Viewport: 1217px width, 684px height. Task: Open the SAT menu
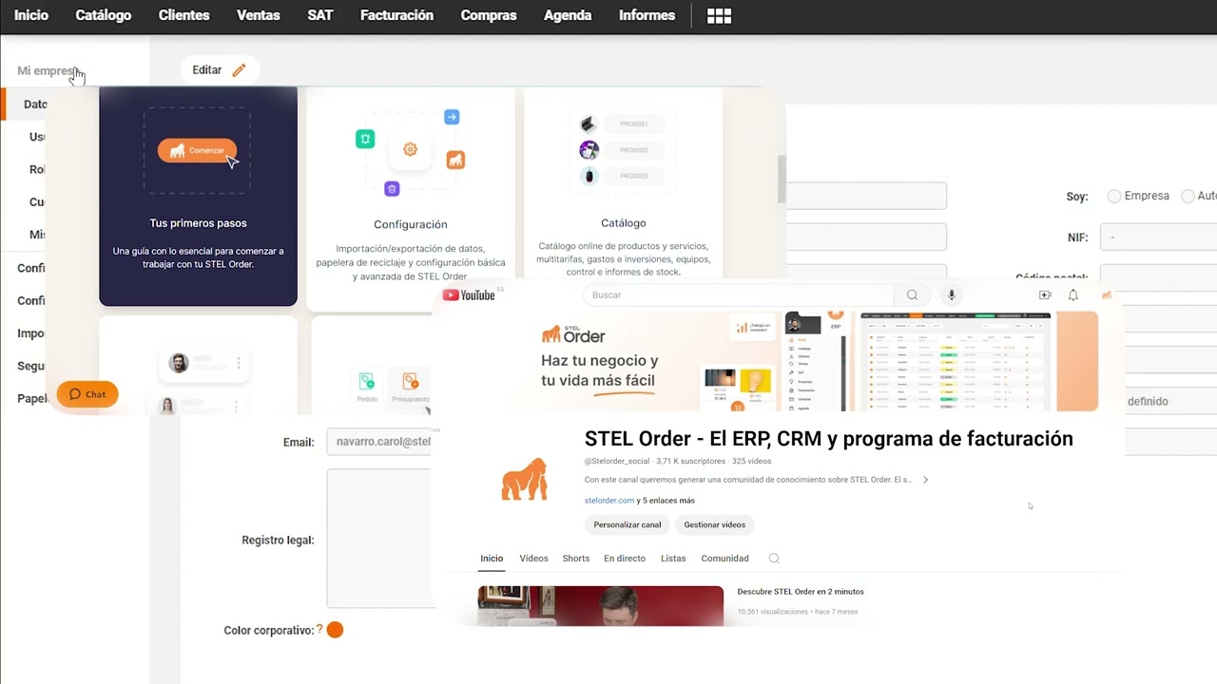pos(320,15)
